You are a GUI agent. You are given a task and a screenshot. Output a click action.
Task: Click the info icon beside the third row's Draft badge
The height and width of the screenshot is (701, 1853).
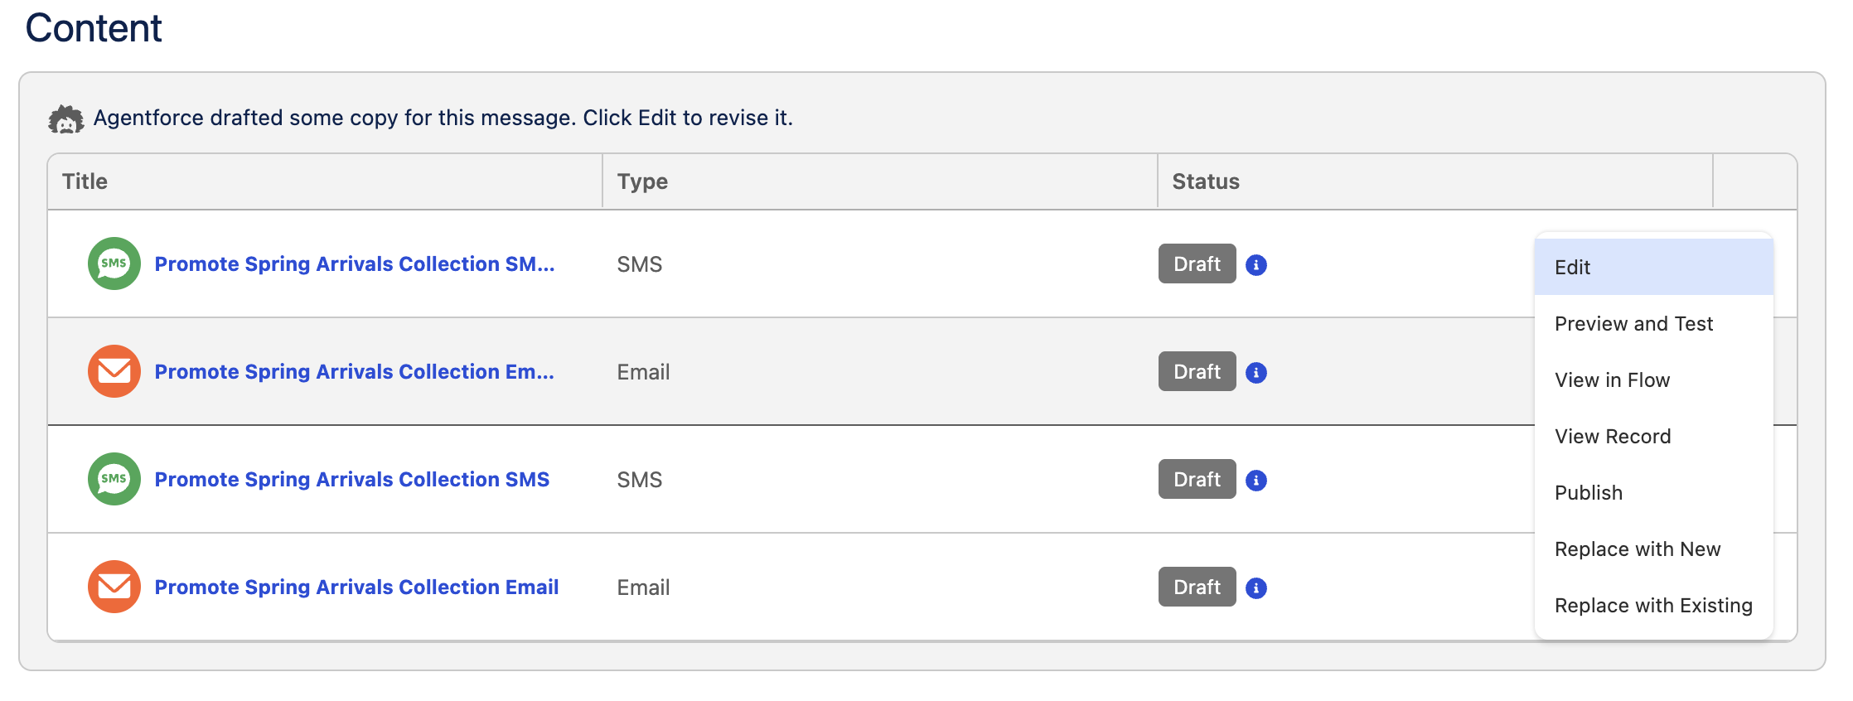pos(1255,481)
